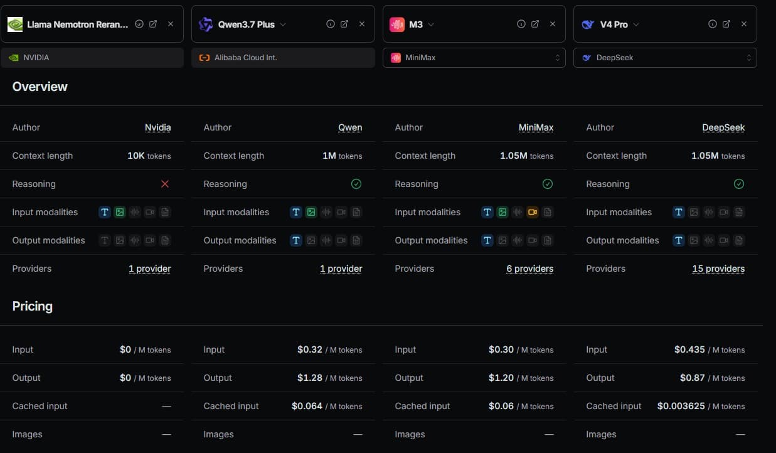Click MiniMax's file input modality icon
Viewport: 776px width, 453px height.
(548, 212)
